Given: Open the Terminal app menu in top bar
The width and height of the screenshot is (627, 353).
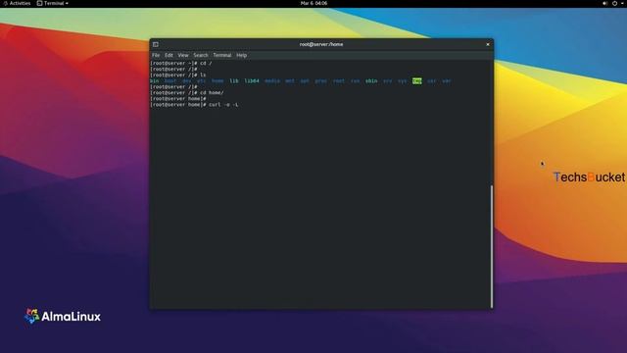Looking at the screenshot, I should click(x=52, y=3).
